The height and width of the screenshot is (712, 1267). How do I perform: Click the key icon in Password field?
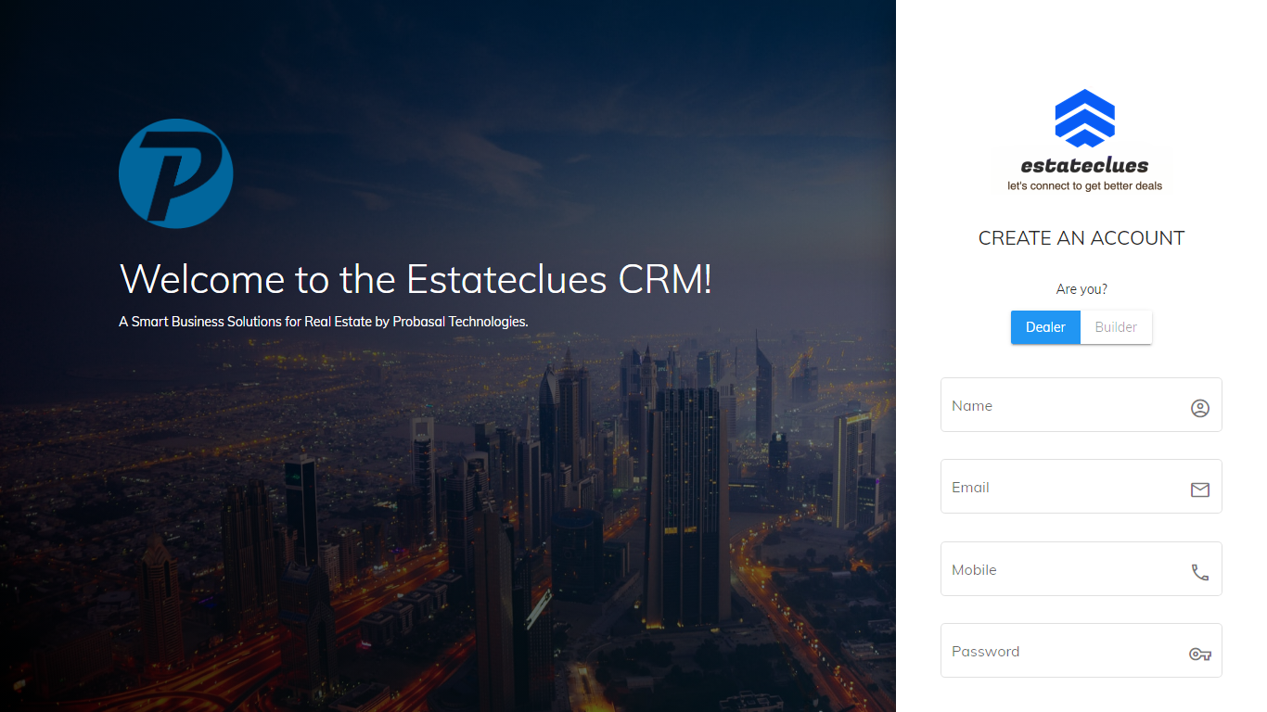coord(1199,654)
